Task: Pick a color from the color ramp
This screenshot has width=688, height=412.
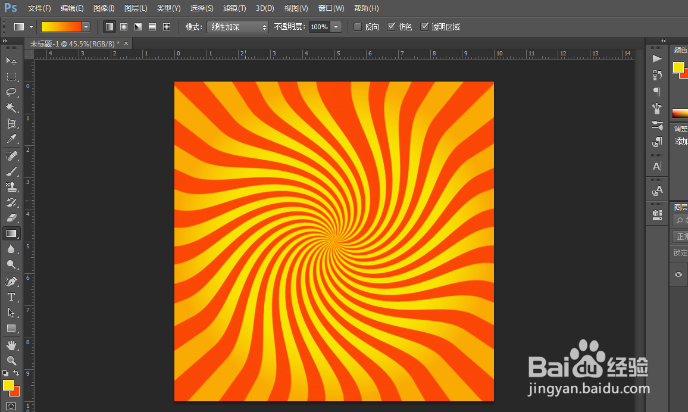Action: tap(680, 113)
